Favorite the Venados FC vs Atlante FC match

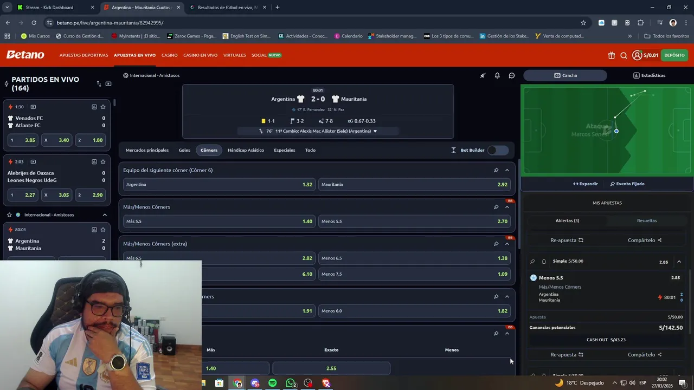[103, 107]
